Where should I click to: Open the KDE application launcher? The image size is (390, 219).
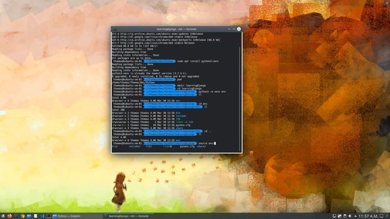pyautogui.click(x=3, y=217)
